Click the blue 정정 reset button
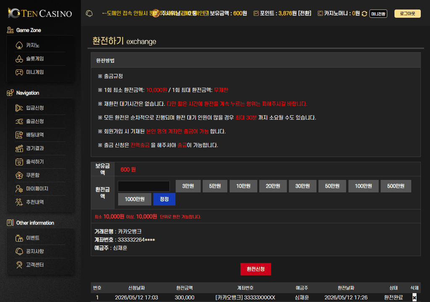Viewport: 430px width, 302px height. [164, 199]
